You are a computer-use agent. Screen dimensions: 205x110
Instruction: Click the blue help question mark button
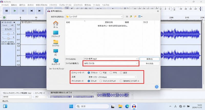(x=157, y=87)
